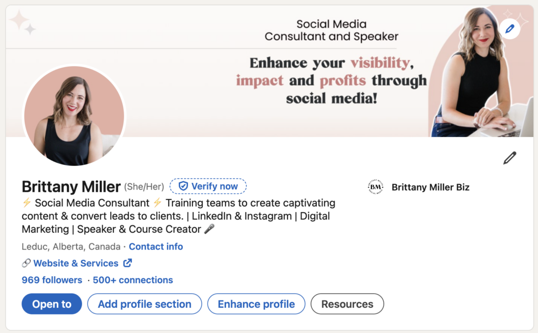Image resolution: width=538 pixels, height=333 pixels.
Task: Expand the Open to options
Action: (51, 304)
